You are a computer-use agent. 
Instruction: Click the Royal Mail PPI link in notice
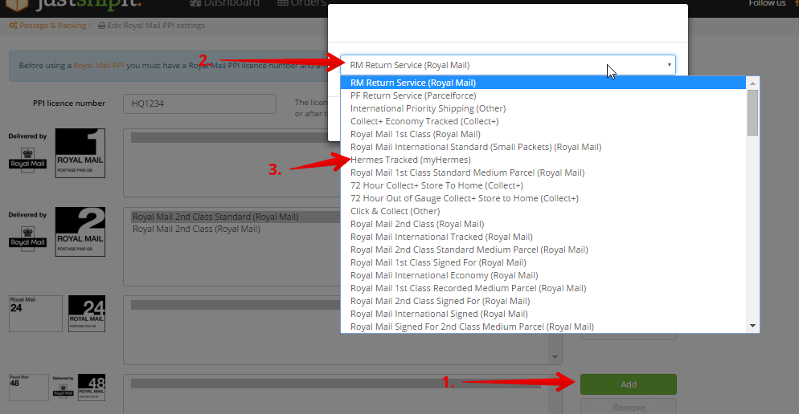click(99, 66)
